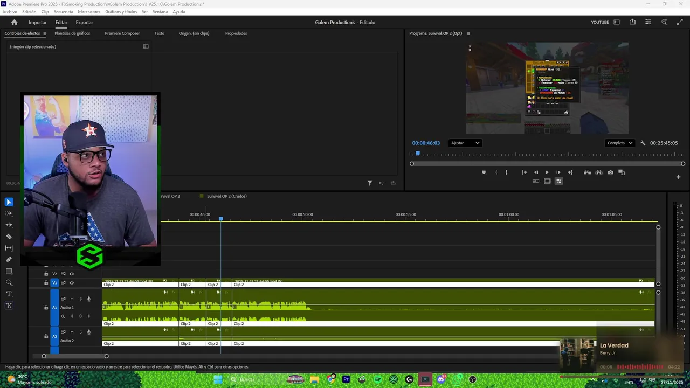The image size is (690, 388).
Task: Mute the Audio 2 track
Action: tap(72, 332)
